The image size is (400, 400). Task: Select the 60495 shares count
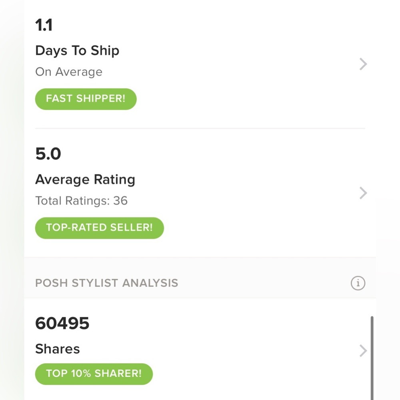click(x=62, y=323)
